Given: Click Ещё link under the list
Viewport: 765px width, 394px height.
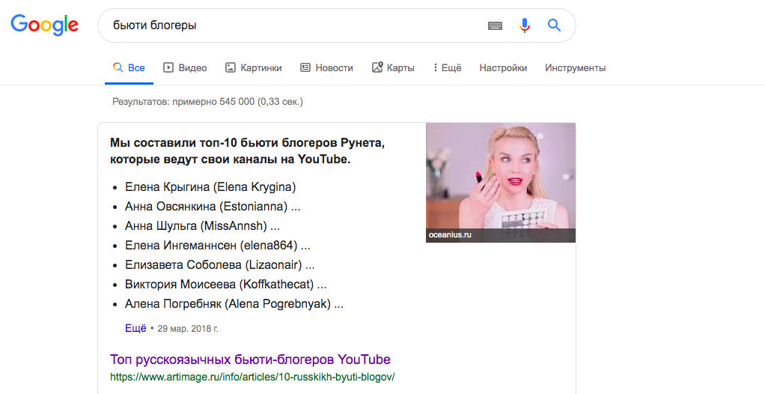Looking at the screenshot, I should pyautogui.click(x=135, y=328).
